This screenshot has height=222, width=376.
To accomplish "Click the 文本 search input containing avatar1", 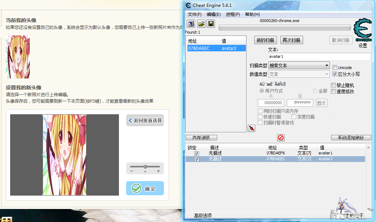I will pos(319,56).
